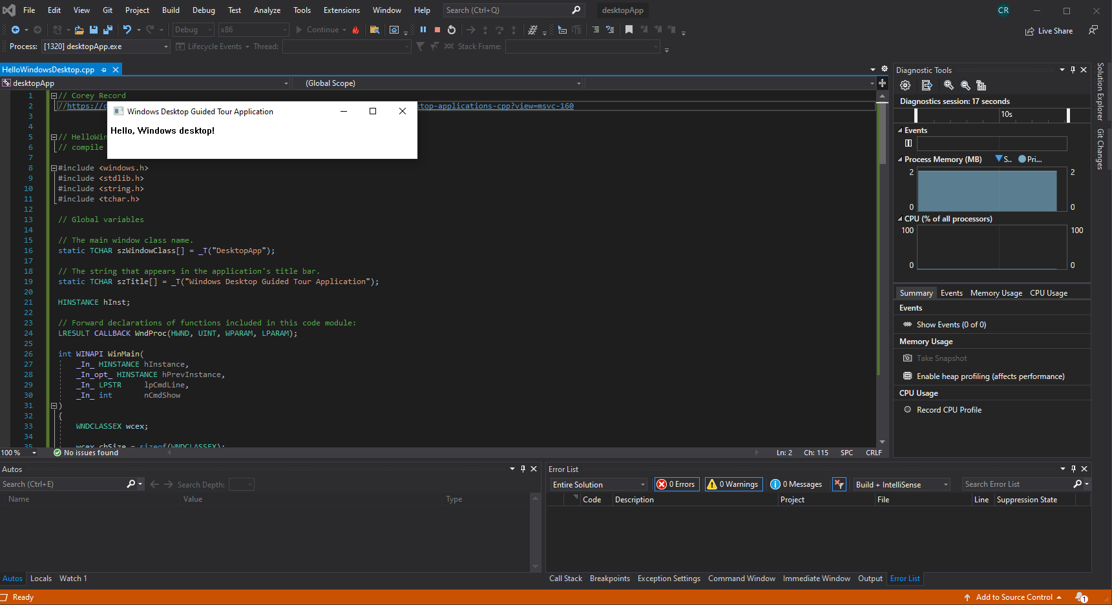Open Process dropdown desktopApp.exe

coord(106,46)
